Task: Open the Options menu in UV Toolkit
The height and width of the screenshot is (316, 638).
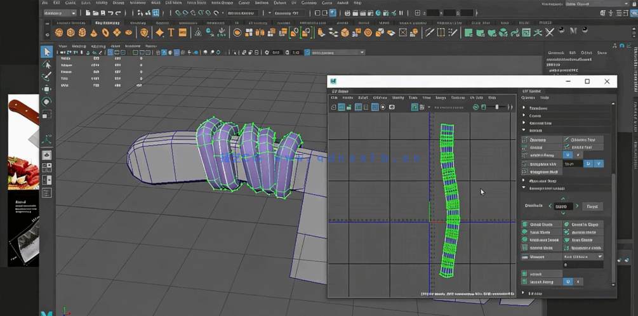Action: click(528, 98)
